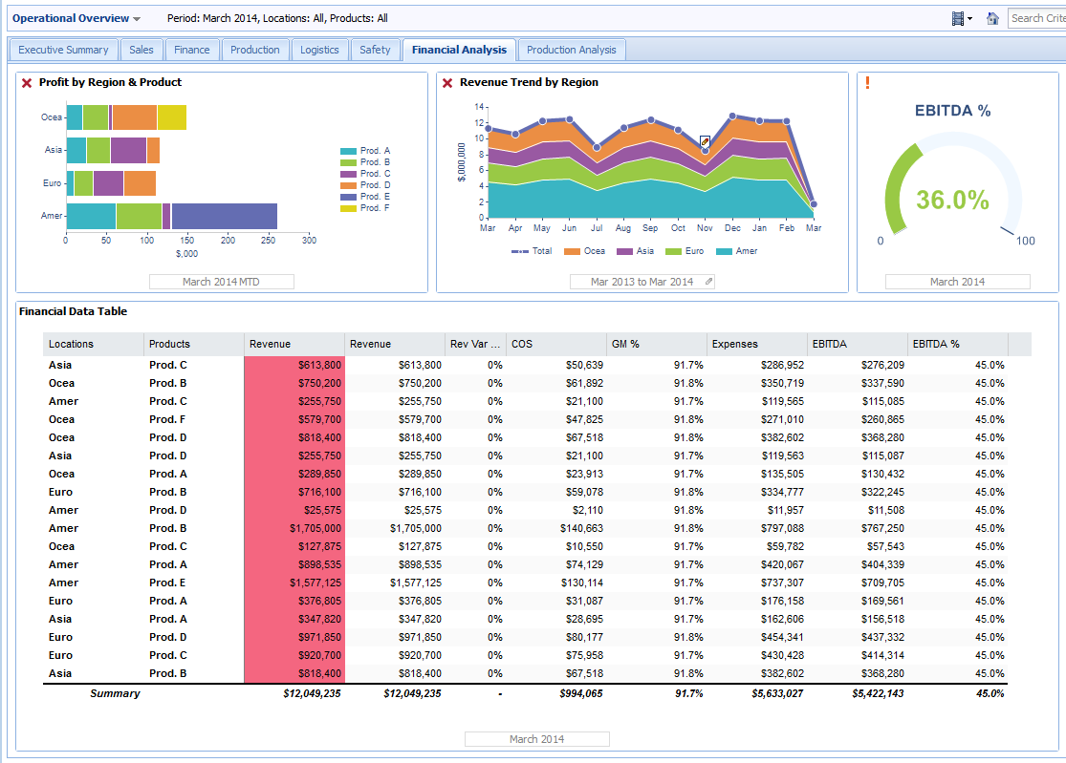Remove the Profit by Region & Product chart
The height and width of the screenshot is (763, 1066).
point(26,82)
